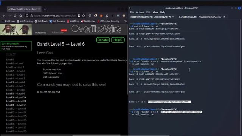242x136 pixels.
Task: Open the Kali Docs bookmark
Action: point(73,21)
